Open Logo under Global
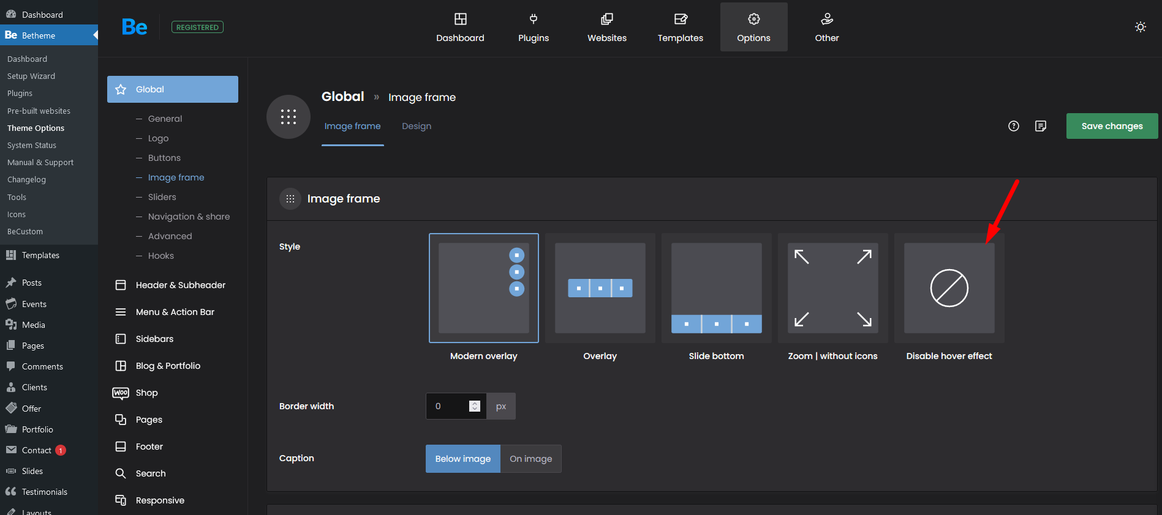 point(158,138)
